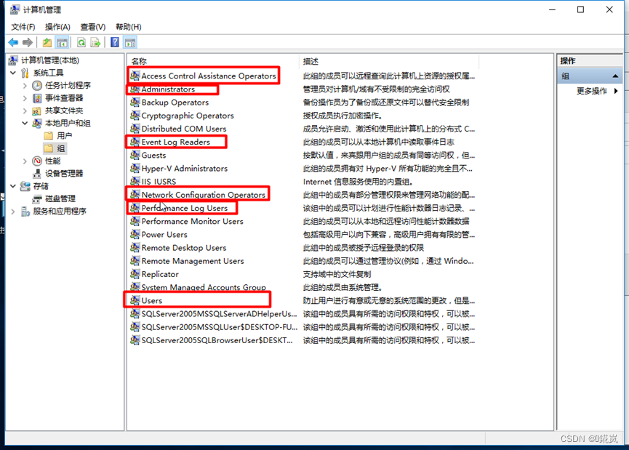Toggle the console tree pane icon

click(62, 42)
